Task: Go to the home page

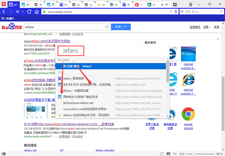Action: pyautogui.click(x=37, y=12)
